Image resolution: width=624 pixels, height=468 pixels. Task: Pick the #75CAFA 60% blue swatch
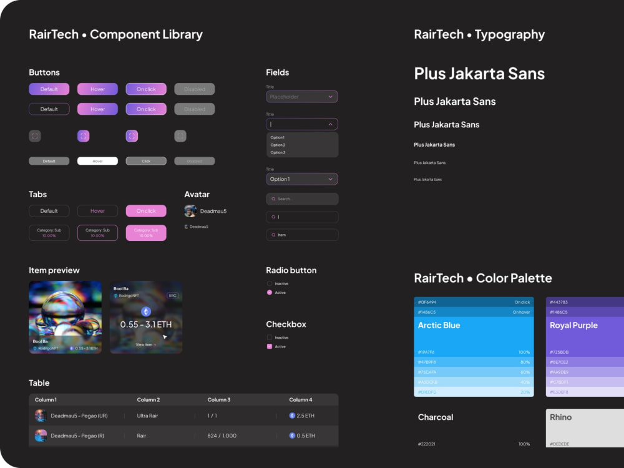tap(474, 372)
